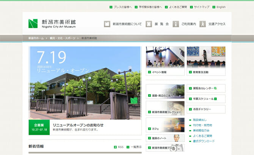Open the サイトマップ link
The width and height of the screenshot is (254, 155).
pyautogui.click(x=201, y=7)
